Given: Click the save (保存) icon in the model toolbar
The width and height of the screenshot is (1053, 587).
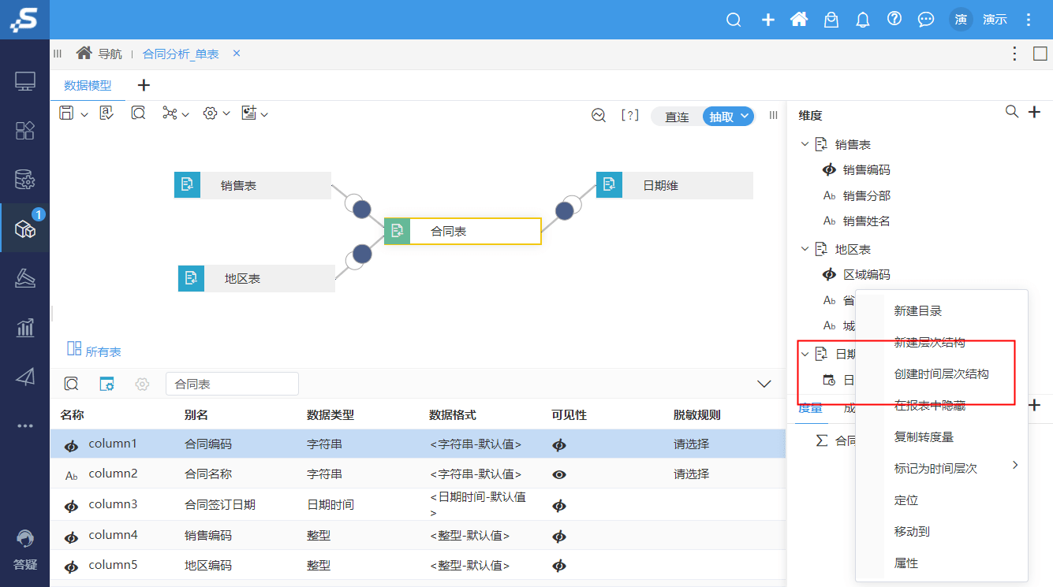Looking at the screenshot, I should [x=67, y=113].
